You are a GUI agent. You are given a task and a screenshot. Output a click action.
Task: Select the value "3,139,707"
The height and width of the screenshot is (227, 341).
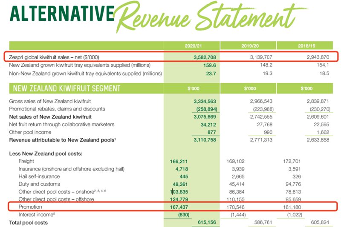click(261, 57)
